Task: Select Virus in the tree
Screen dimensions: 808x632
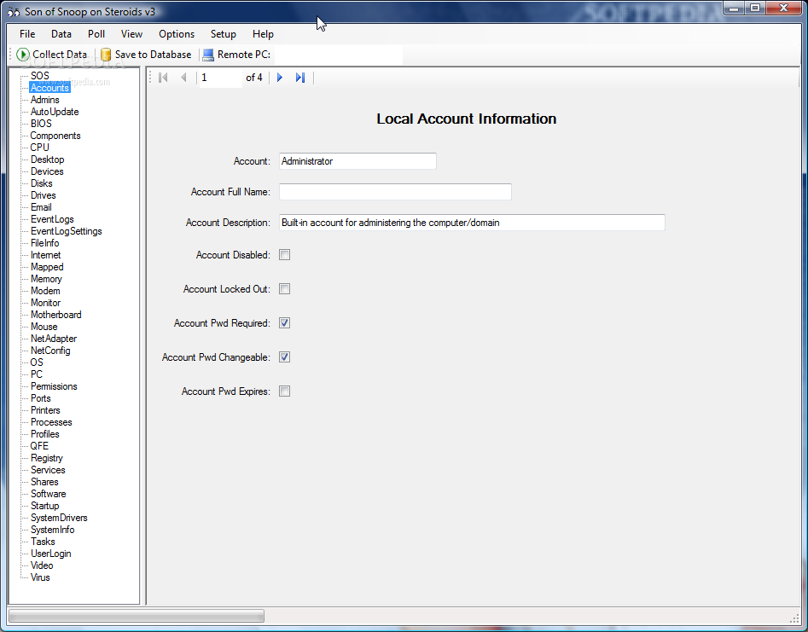Action: pos(40,577)
